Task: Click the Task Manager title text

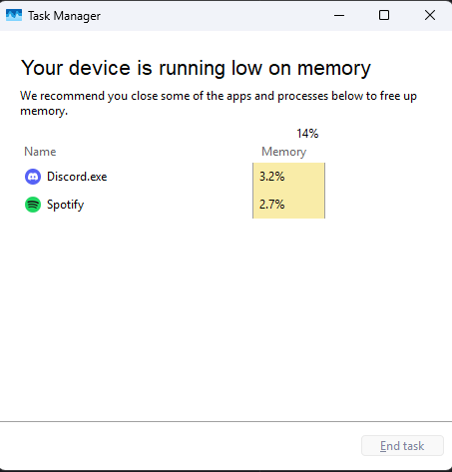Action: point(64,16)
